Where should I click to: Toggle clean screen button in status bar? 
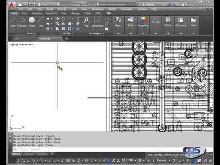(x=205, y=160)
